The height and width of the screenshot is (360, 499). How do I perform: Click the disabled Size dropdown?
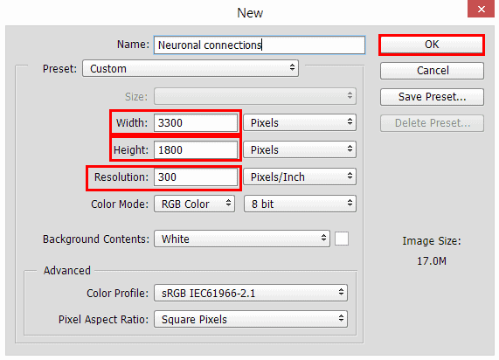pos(255,96)
